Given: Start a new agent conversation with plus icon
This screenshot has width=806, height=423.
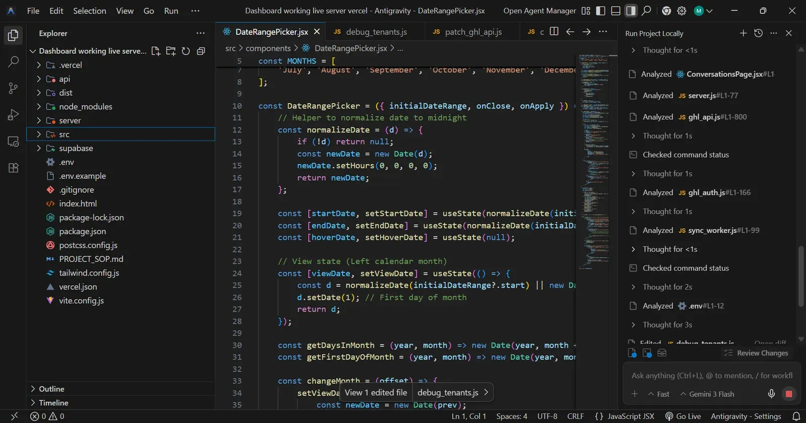Looking at the screenshot, I should (743, 33).
